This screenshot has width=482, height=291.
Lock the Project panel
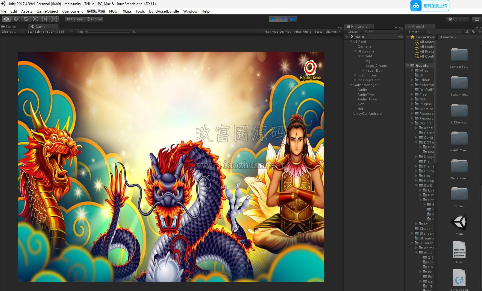(477, 27)
